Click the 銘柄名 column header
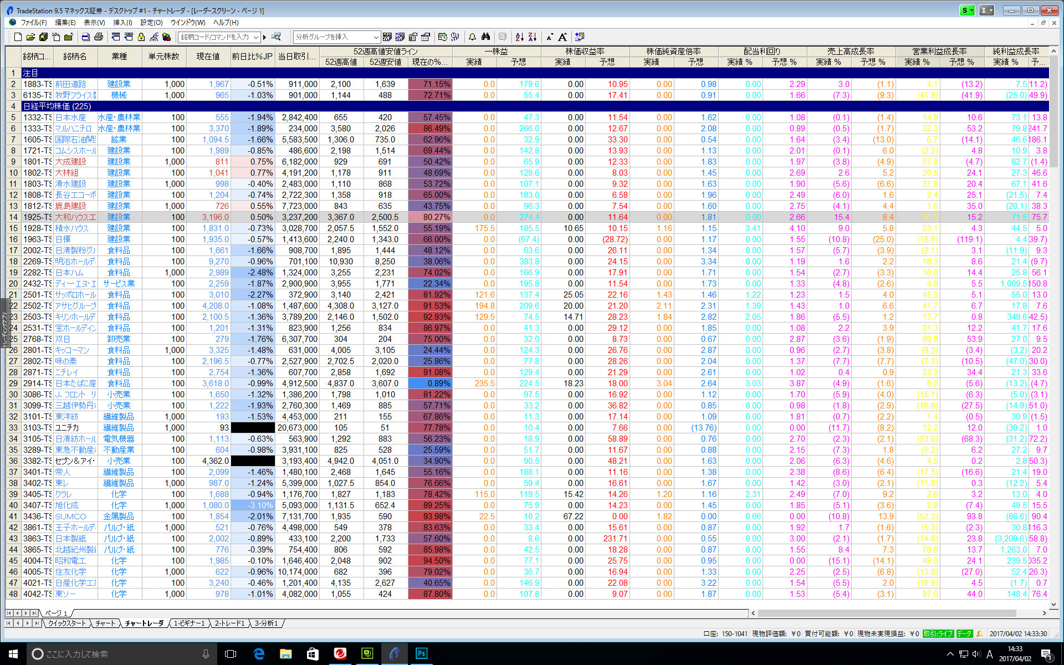Screen dimensions: 1064x665 tap(75, 57)
